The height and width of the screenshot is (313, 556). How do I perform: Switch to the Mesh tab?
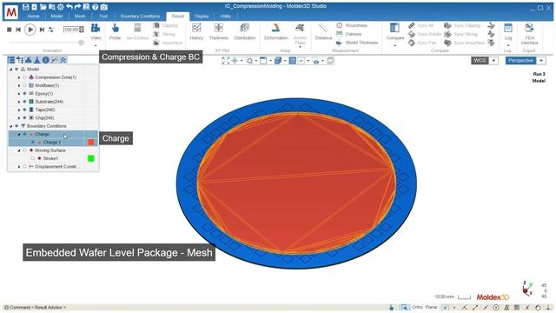coord(80,17)
